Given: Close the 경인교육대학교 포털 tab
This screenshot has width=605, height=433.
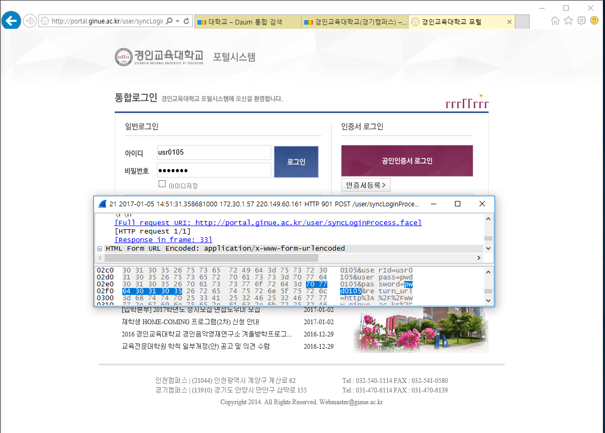Looking at the screenshot, I should [x=509, y=22].
